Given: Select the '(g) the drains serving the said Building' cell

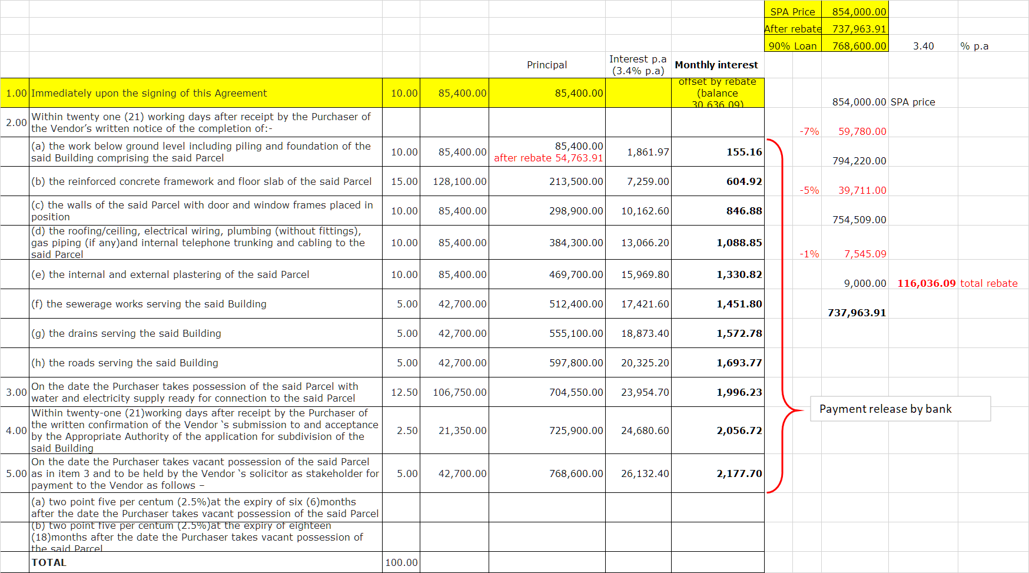Looking at the screenshot, I should click(x=205, y=333).
